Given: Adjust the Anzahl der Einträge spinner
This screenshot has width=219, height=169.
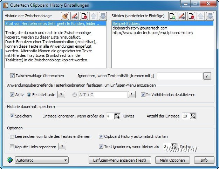Looking at the screenshot, I should tap(193, 116).
